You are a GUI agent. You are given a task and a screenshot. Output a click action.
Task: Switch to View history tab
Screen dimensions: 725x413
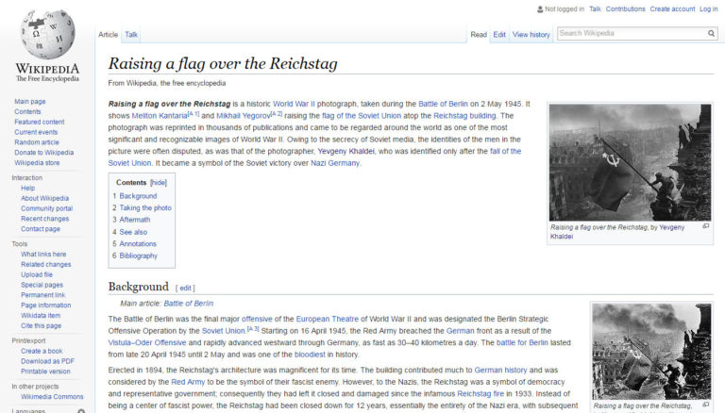(531, 35)
